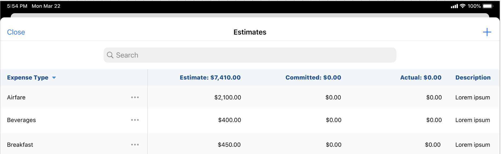Click the Airfare $2,100.00 estimate amount

[228, 98]
